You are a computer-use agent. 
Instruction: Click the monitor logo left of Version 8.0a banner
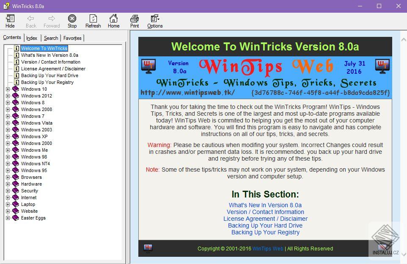pyautogui.click(x=148, y=67)
